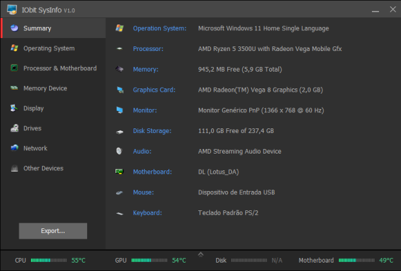Viewport: 401px width, 271px height.
Task: Click the N/A Disk temperature value
Action: click(277, 260)
